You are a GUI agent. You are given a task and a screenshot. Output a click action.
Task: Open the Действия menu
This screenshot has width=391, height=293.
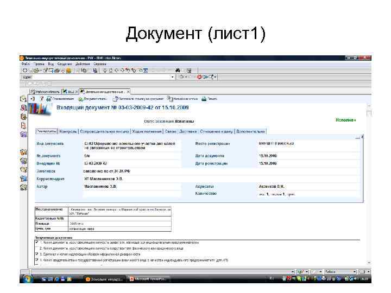(83, 64)
